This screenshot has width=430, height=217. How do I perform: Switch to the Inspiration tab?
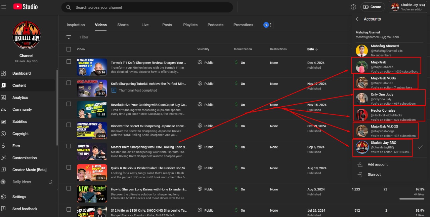pyautogui.click(x=76, y=25)
